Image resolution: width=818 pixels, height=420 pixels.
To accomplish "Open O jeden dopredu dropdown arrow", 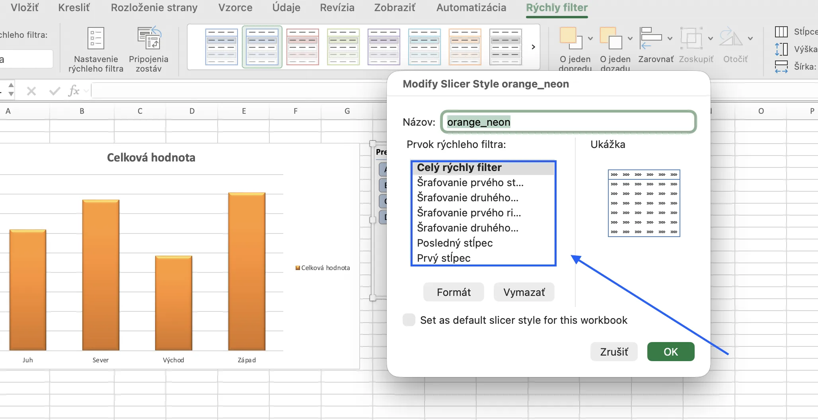I will (590, 39).
